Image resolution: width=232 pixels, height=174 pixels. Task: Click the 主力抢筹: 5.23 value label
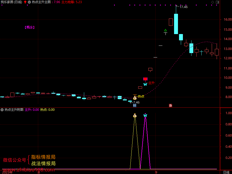72,2
